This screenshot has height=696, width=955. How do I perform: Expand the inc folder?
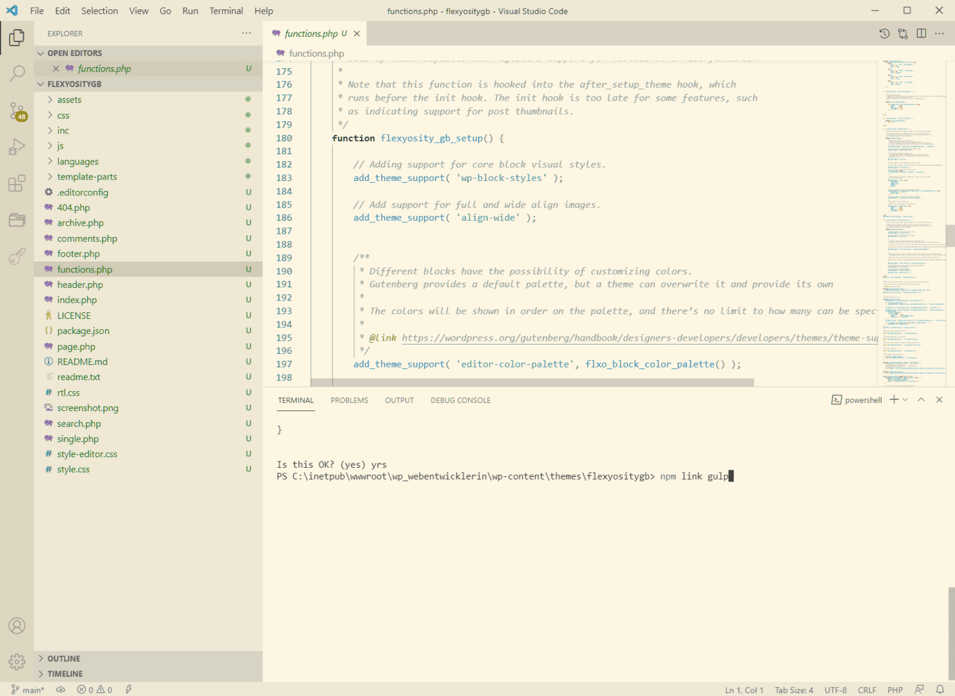[x=148, y=131]
